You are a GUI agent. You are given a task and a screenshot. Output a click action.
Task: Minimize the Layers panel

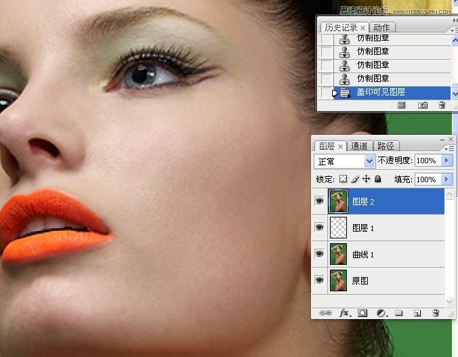click(x=442, y=140)
